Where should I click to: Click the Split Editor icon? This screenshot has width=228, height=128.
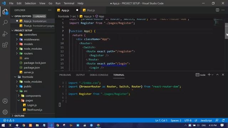point(217,10)
